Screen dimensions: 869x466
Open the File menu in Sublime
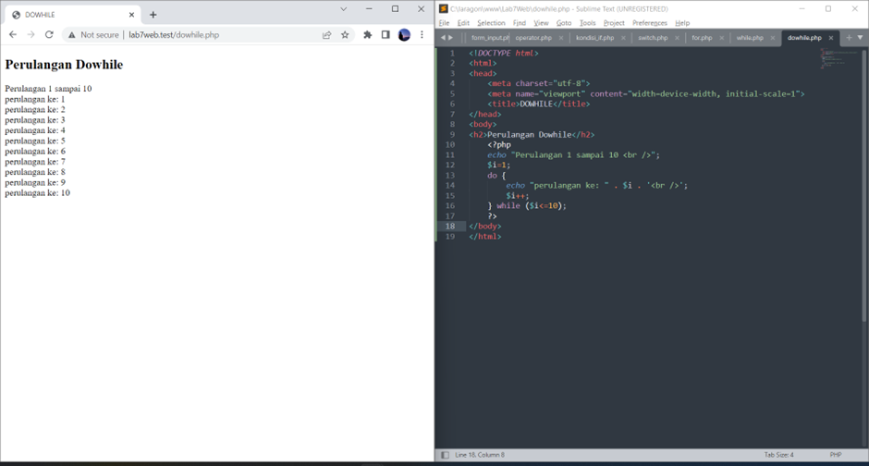click(444, 23)
